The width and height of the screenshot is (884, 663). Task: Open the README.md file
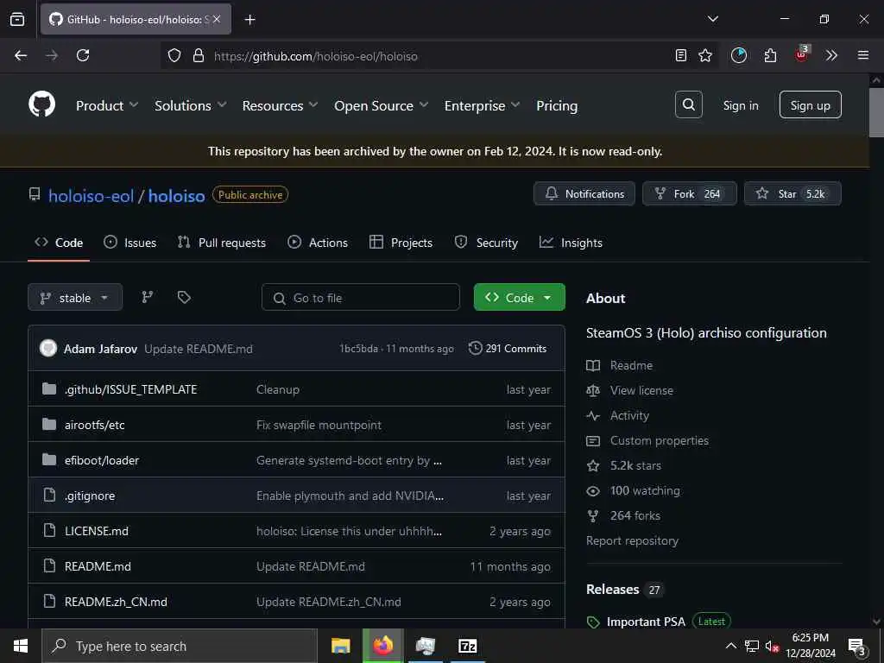[98, 566]
